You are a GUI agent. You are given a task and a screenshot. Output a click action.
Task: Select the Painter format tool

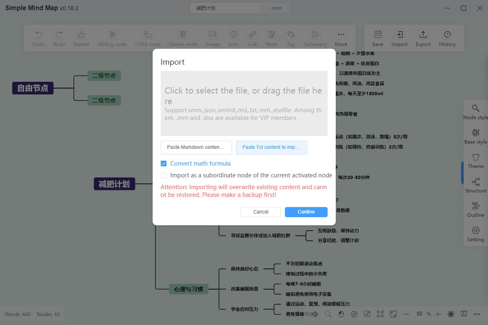tap(81, 38)
